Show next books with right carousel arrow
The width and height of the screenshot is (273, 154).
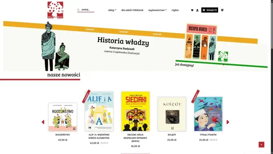228,122
